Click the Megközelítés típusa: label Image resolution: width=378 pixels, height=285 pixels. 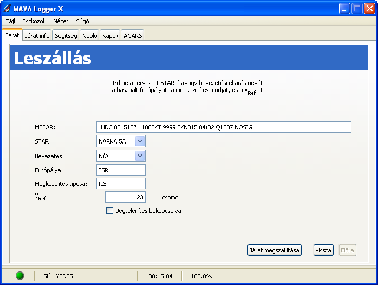[61, 184]
